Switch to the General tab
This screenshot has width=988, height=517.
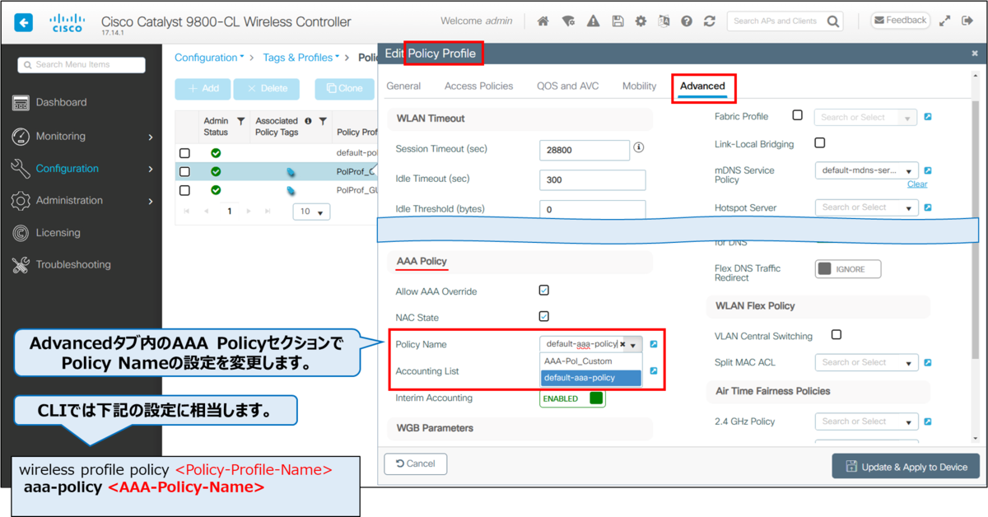pyautogui.click(x=403, y=86)
